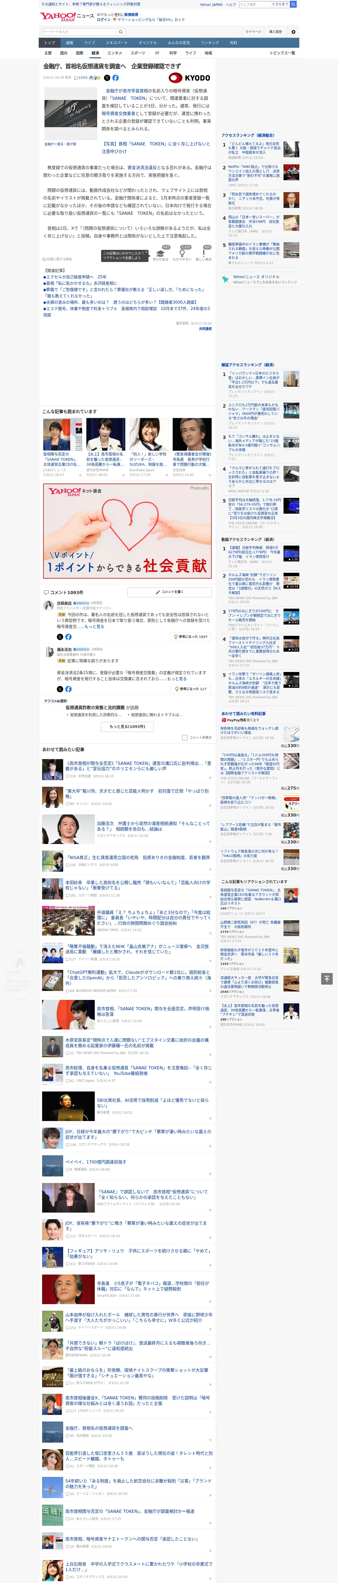The image size is (338, 1583).
Task: Open the 1093 comments count bubble
Action: (x=81, y=78)
